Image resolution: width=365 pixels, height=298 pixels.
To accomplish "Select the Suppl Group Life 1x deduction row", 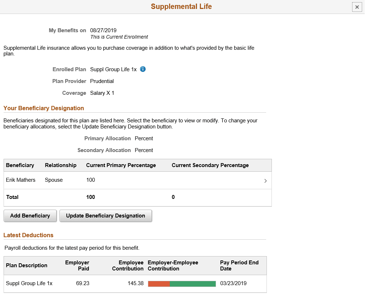I will [29, 283].
